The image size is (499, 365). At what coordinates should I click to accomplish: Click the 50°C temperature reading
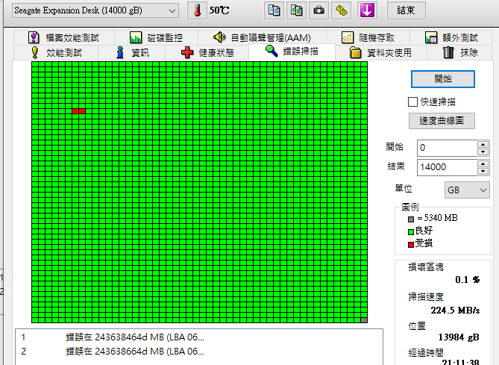219,10
